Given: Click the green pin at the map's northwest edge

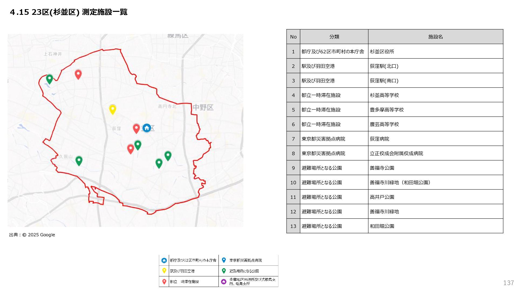Looking at the screenshot, I should point(49,79).
